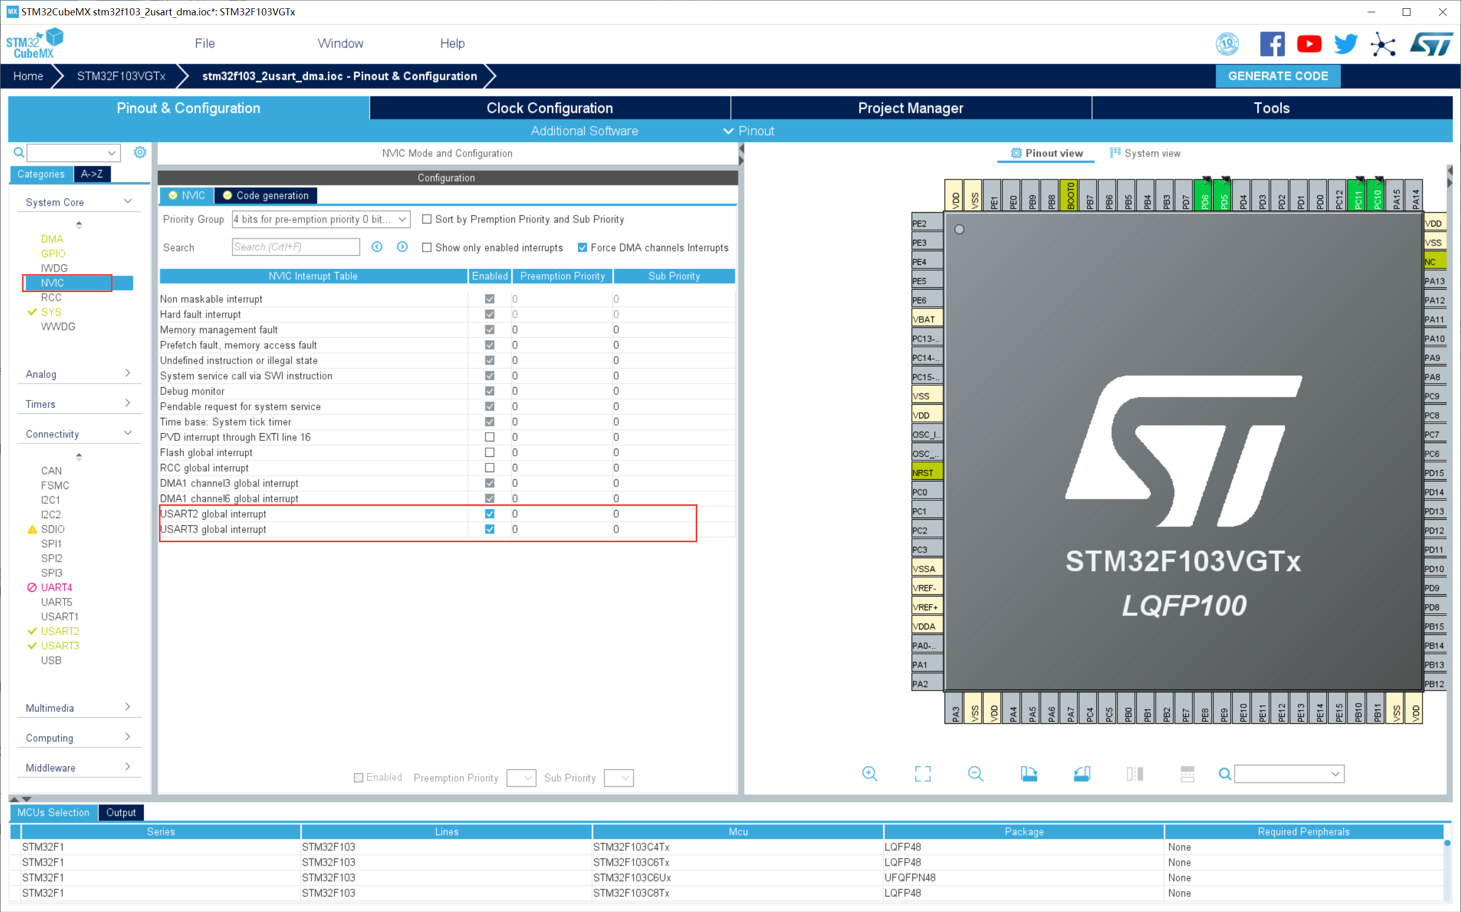Switch to Clock Configuration tab

click(549, 108)
